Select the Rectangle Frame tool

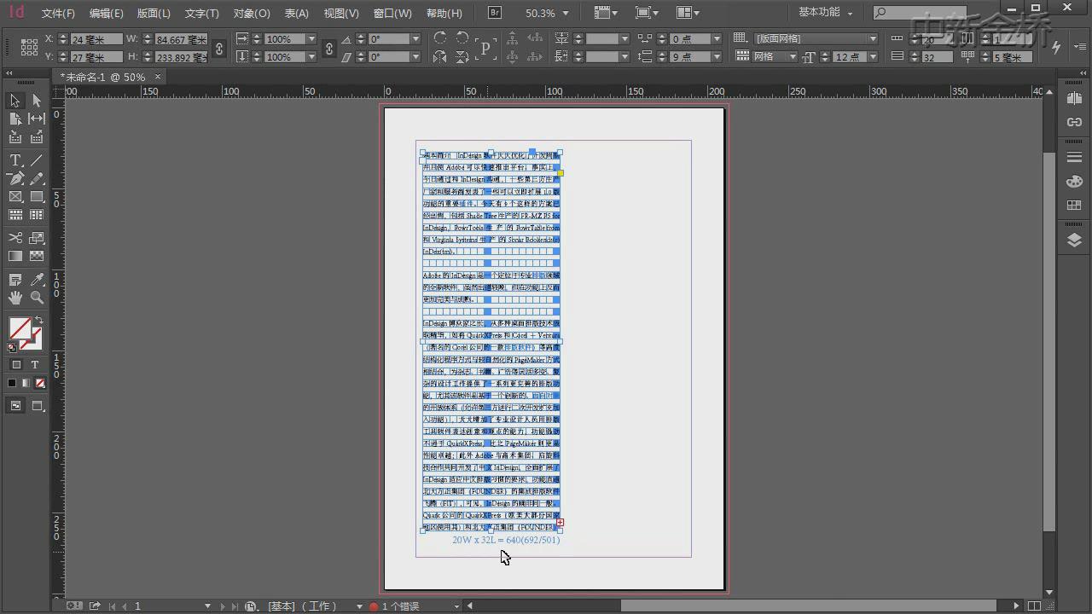tap(15, 196)
